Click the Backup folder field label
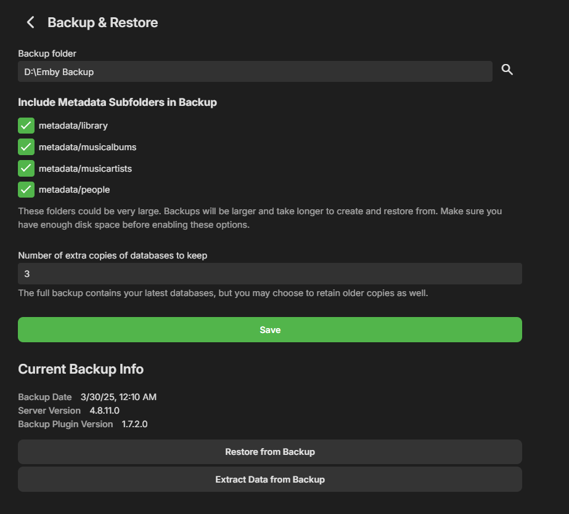The height and width of the screenshot is (514, 569). point(47,54)
